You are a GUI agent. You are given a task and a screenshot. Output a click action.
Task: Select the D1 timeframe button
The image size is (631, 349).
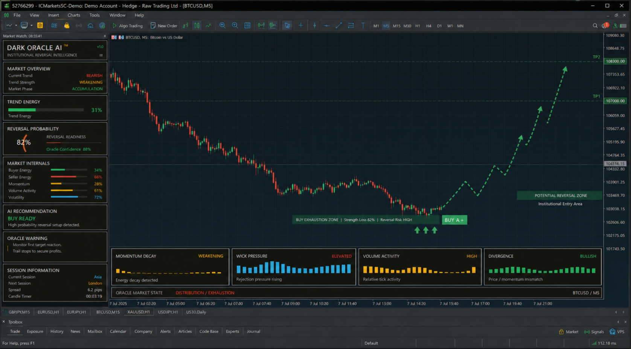(x=439, y=26)
